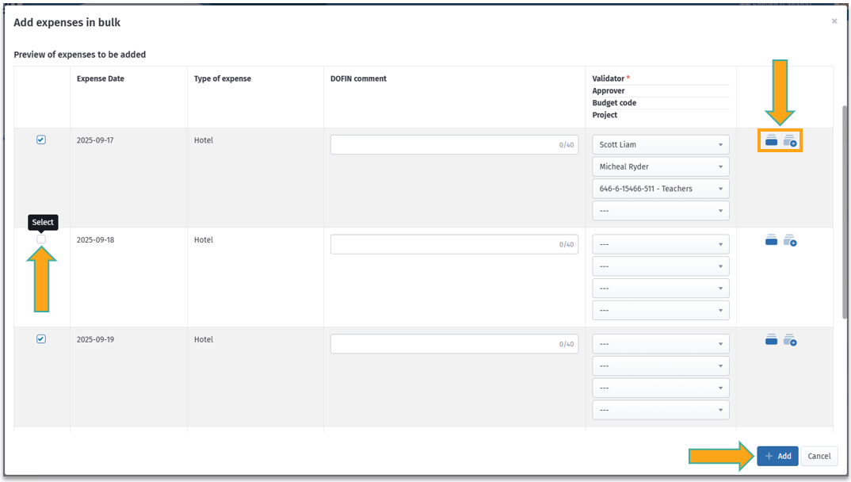Click the Hotel type in 2025-09-19 row
The image size is (851, 482).
tap(204, 339)
